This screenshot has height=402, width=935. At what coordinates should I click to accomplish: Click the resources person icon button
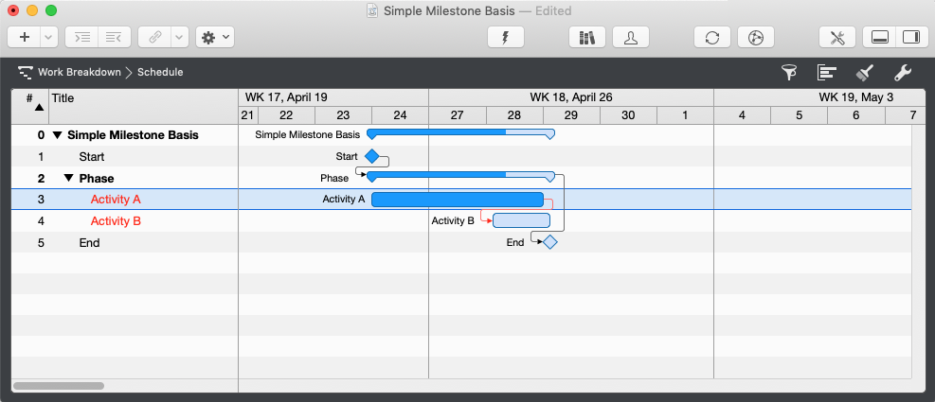[x=631, y=37]
